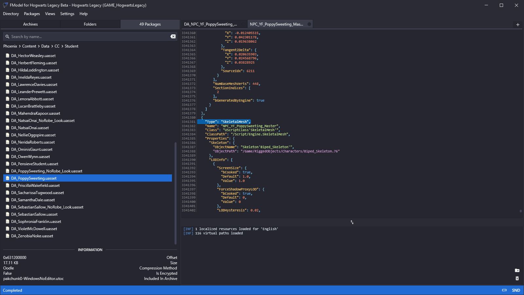This screenshot has height=295, width=524.
Task: Click the highlighted "Type": "SkeletalMesh" line
Action: coord(224,122)
